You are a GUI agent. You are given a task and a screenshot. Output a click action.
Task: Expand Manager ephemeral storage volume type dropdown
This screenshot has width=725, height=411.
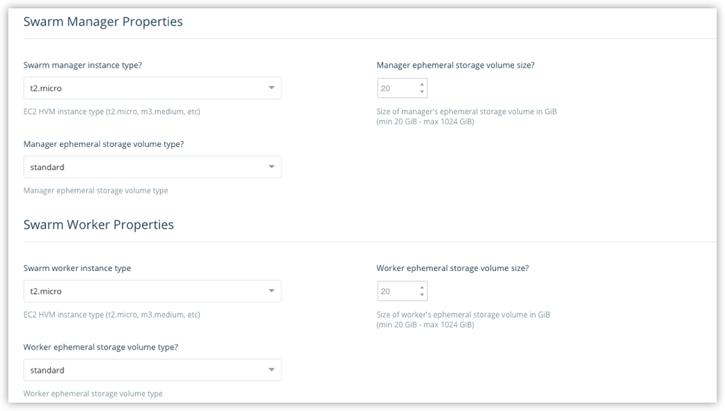[x=152, y=167]
